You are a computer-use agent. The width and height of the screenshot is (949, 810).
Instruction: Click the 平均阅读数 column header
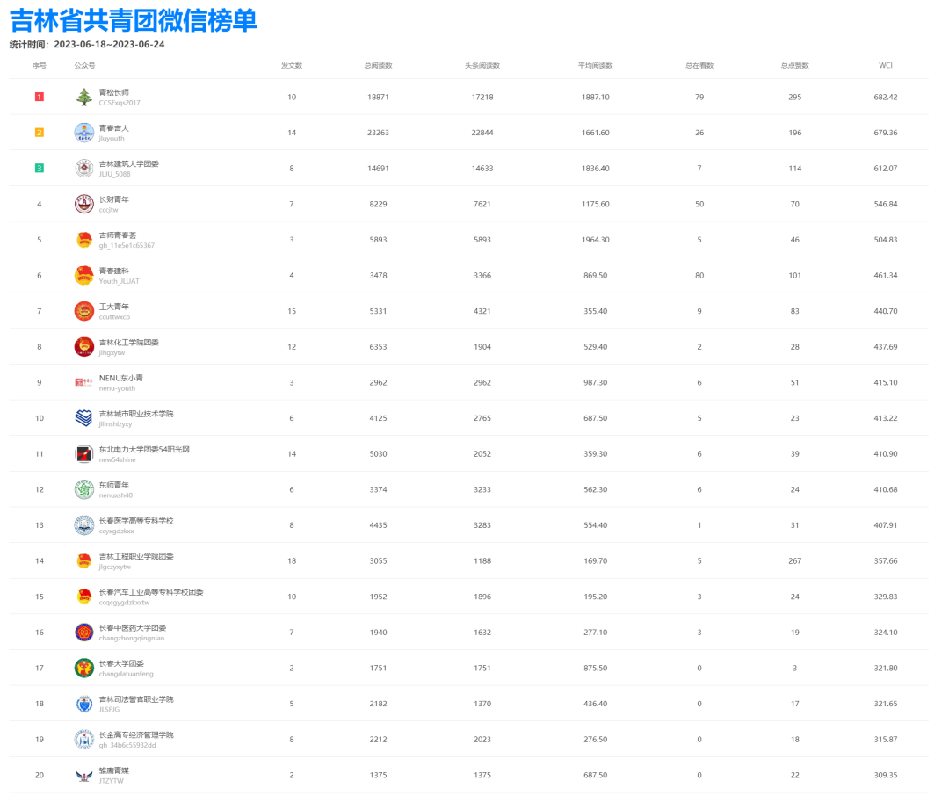596,65
